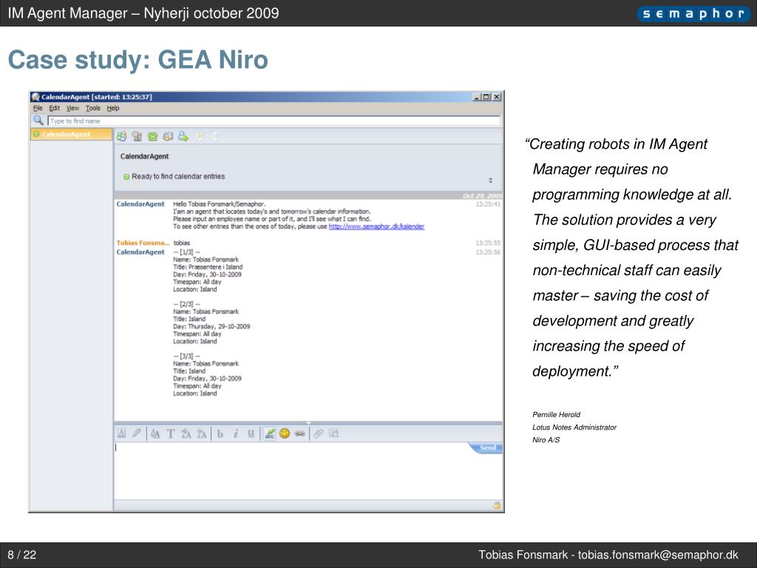The width and height of the screenshot is (757, 568).
Task: Click the CalendarAgent title bar icon
Action: [35, 97]
